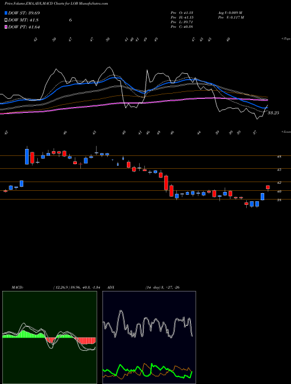Click the dark blue ADX chart panel
Image resolution: width=291 pixels, height=384 pixels.
149,337
